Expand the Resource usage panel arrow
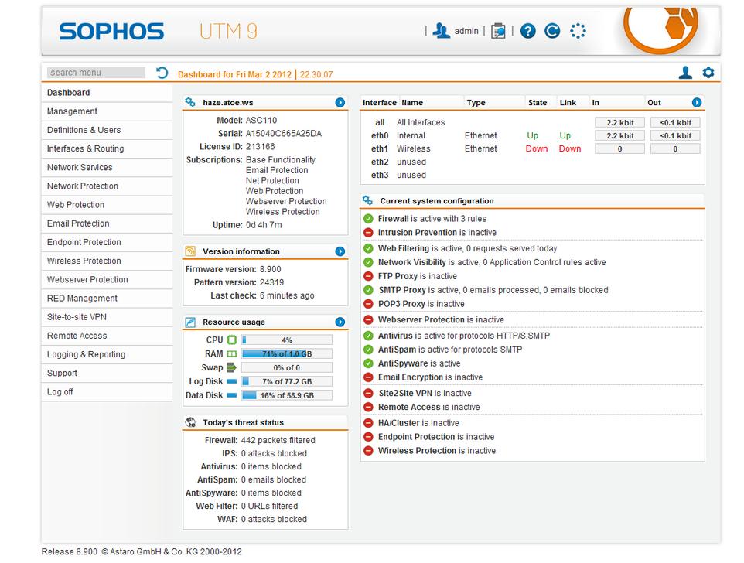This screenshot has height=563, width=744. 340,322
